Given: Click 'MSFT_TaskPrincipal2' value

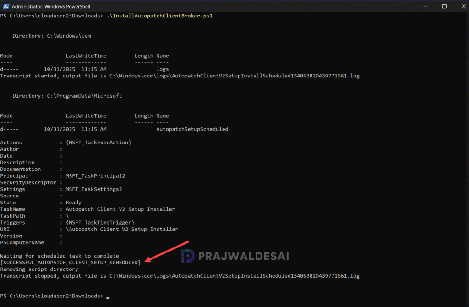Looking at the screenshot, I should [x=95, y=175].
